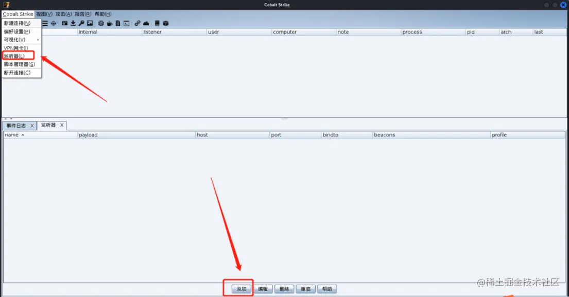Select 新建连接(N) menu entry

coord(22,23)
